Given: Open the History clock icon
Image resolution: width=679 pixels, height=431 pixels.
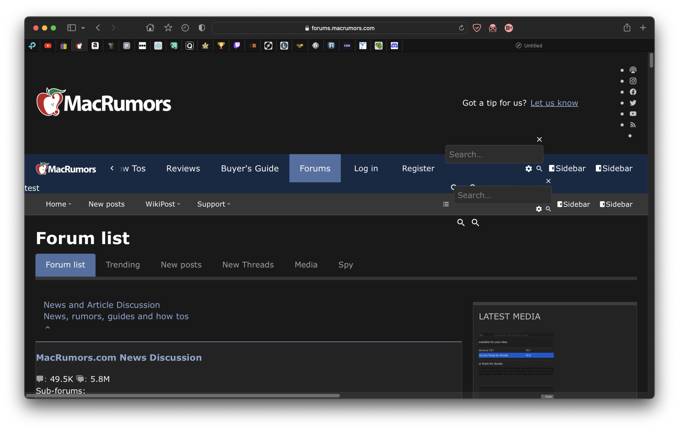Looking at the screenshot, I should coord(185,28).
